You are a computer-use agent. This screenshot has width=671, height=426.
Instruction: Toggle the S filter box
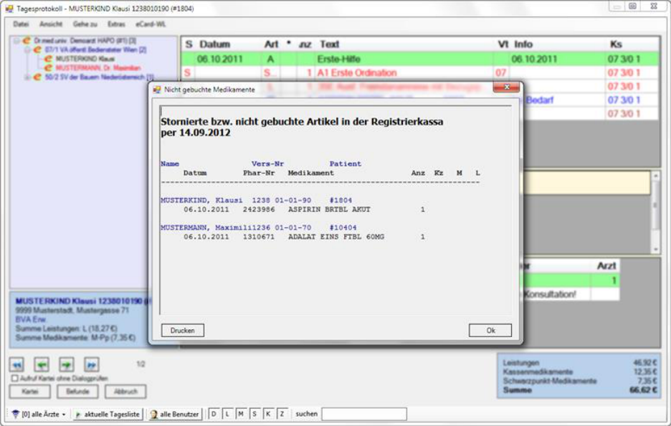[254, 414]
